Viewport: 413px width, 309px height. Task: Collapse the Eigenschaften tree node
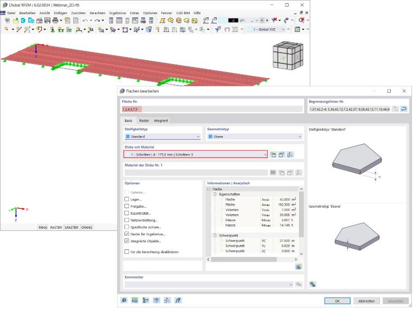tap(215, 194)
